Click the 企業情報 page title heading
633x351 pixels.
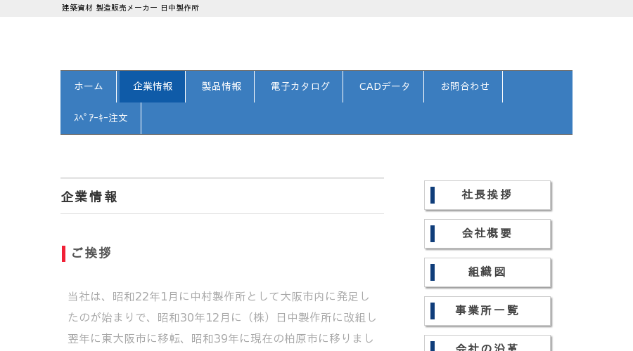click(89, 197)
